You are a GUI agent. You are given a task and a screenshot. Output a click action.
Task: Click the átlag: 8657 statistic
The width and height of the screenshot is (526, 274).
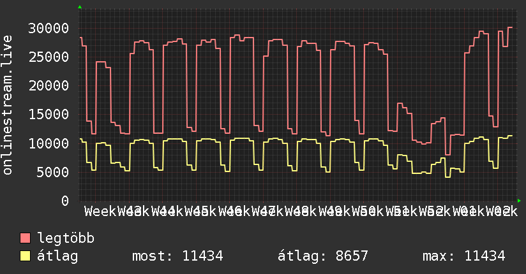323,256
